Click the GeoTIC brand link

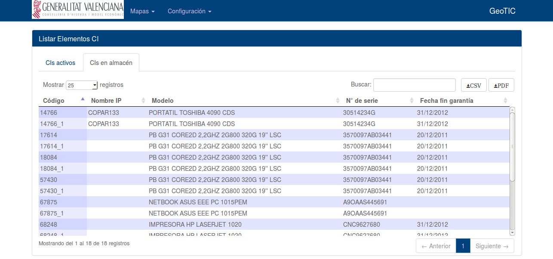pos(502,11)
